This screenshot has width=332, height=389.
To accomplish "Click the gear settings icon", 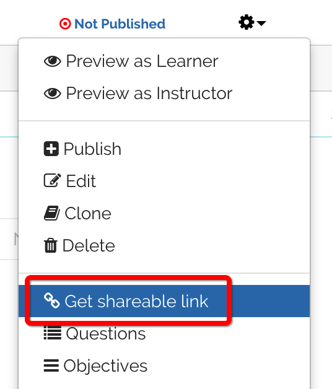I will tap(246, 22).
